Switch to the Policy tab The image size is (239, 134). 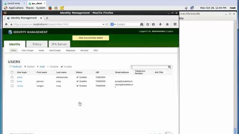point(37,44)
